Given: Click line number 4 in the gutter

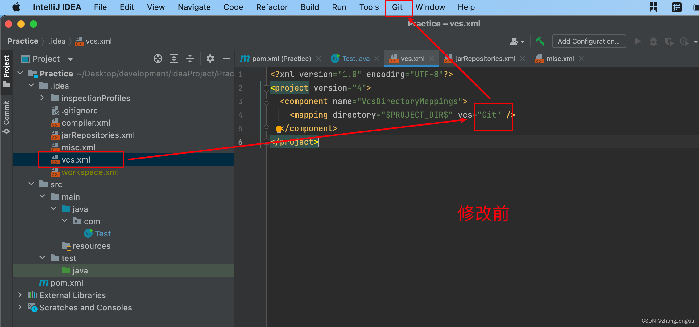Looking at the screenshot, I should (x=240, y=115).
